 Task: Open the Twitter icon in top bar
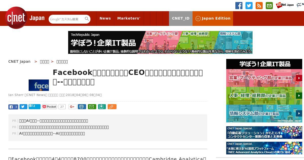[249, 6]
